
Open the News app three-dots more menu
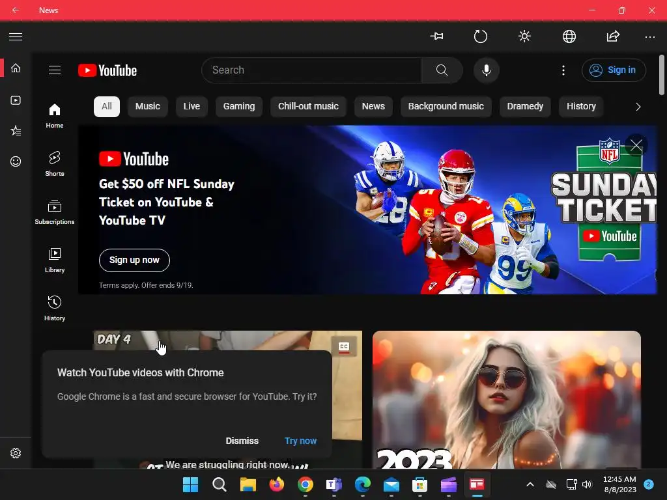[650, 37]
